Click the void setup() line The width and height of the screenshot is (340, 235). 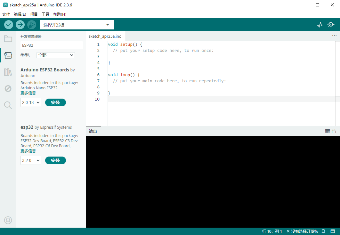pos(125,45)
